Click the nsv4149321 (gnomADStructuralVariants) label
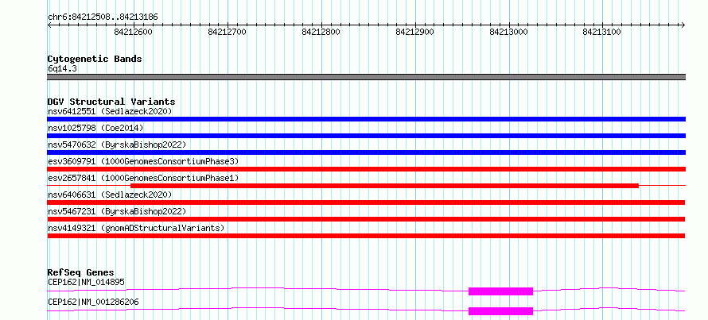Screen dimensions: 708x320 (136, 228)
